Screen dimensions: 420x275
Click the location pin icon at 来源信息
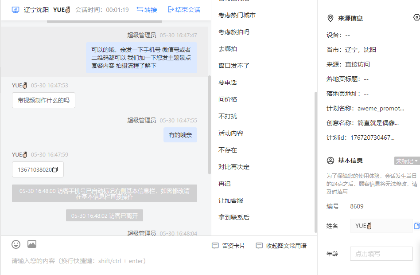331,18
